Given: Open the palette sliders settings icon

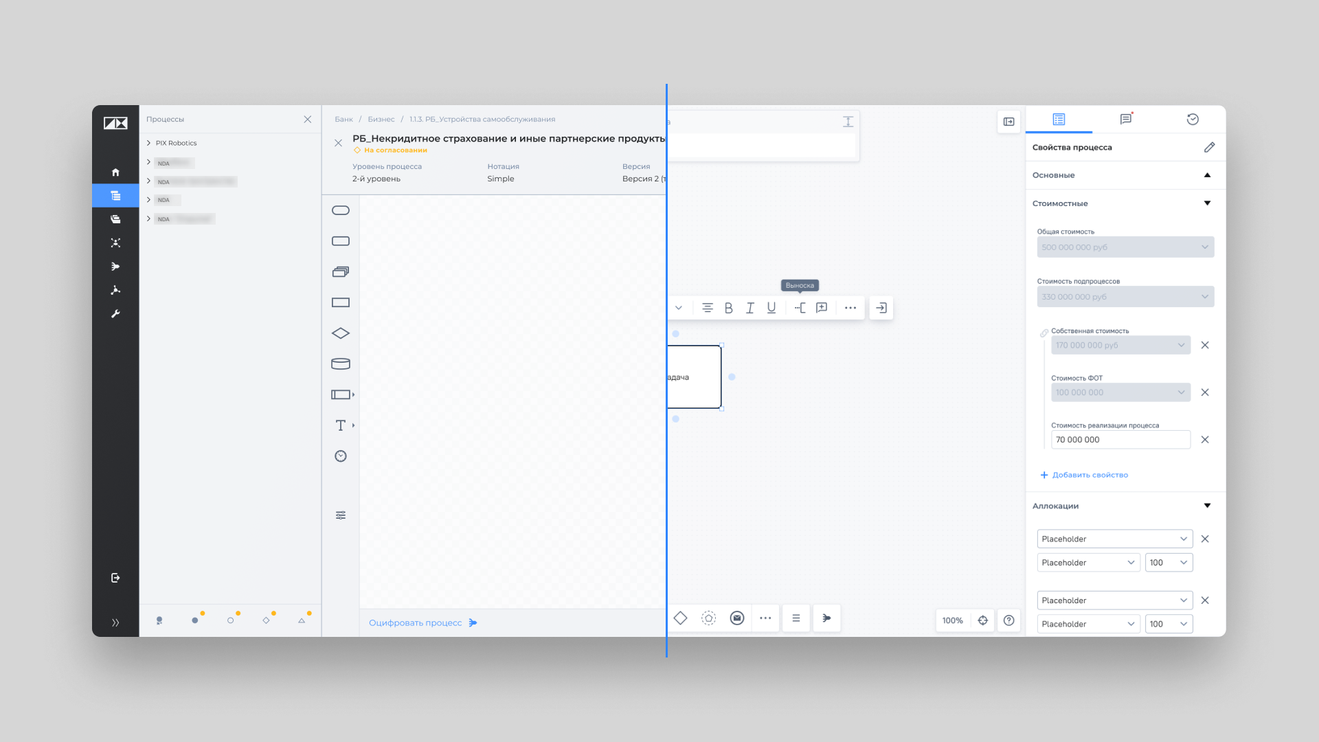Looking at the screenshot, I should click(341, 515).
